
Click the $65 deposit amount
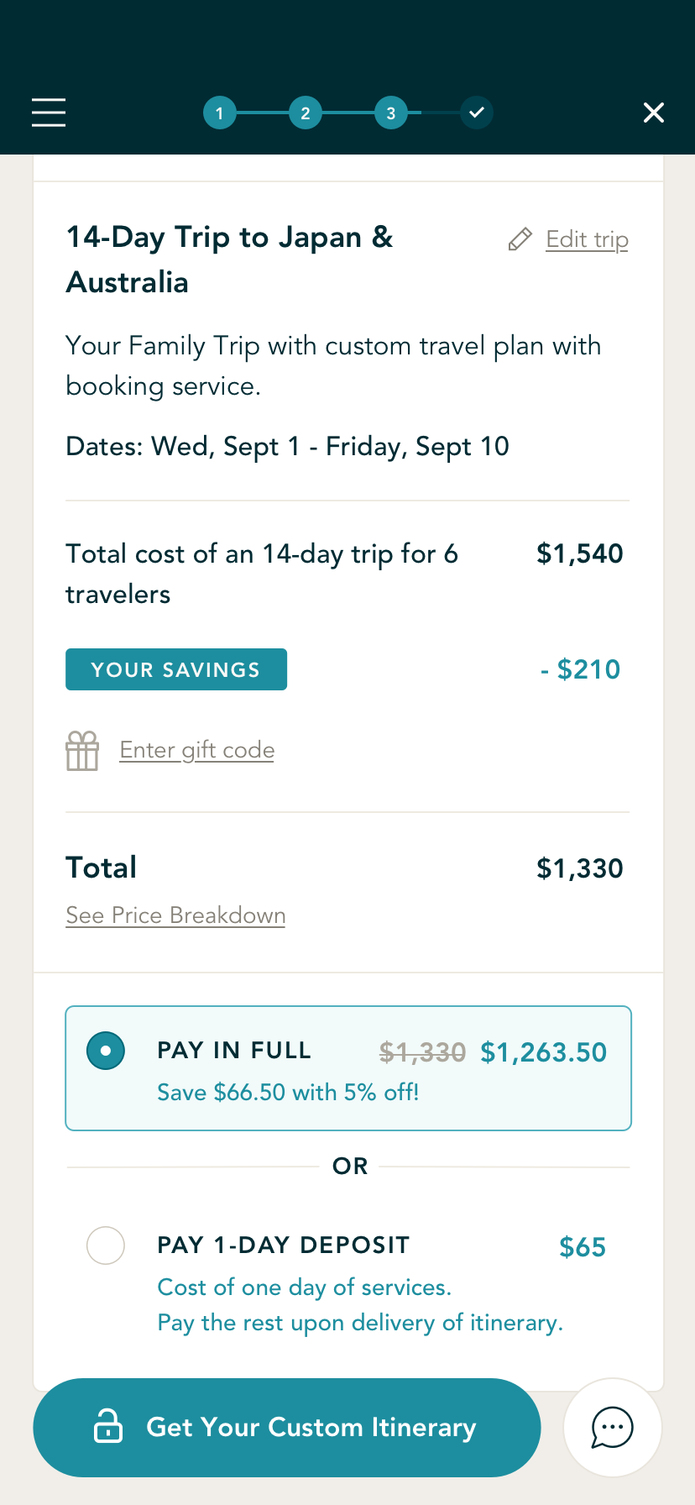(583, 1247)
